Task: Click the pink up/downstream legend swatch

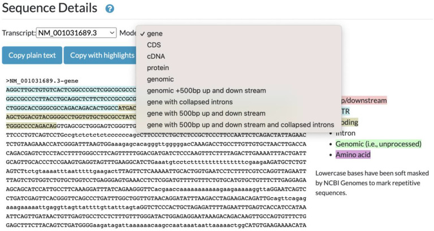Action: click(x=364, y=101)
